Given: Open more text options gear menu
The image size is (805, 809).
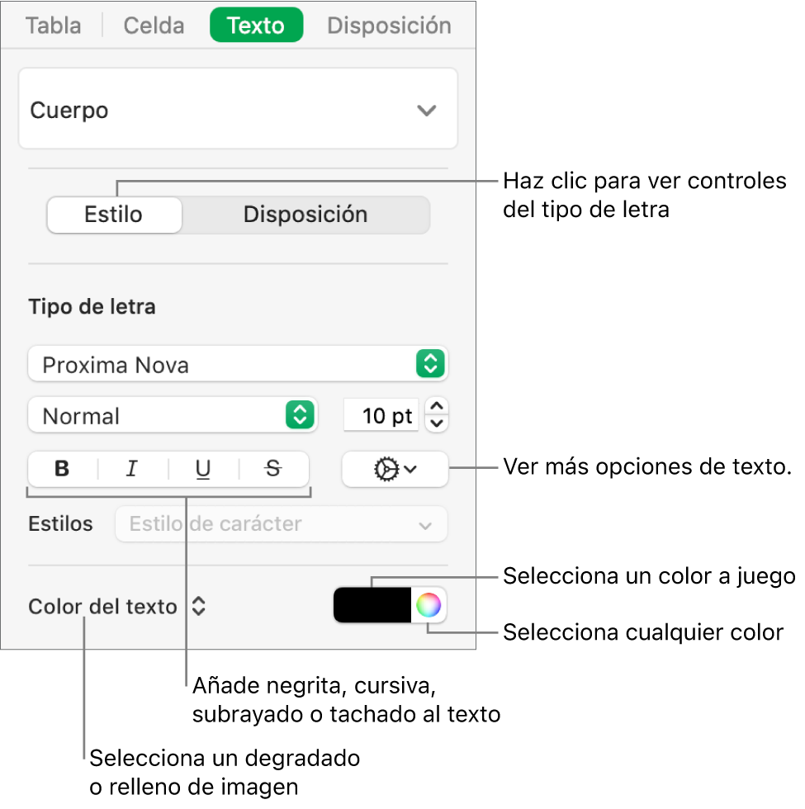Looking at the screenshot, I should point(395,469).
